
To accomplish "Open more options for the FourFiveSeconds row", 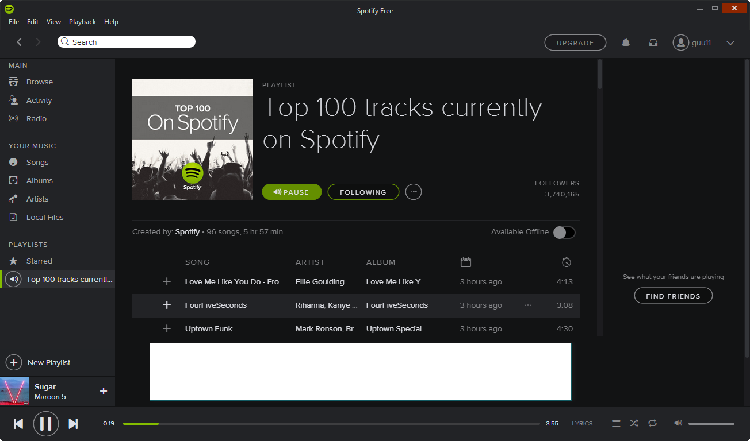I will pos(528,305).
